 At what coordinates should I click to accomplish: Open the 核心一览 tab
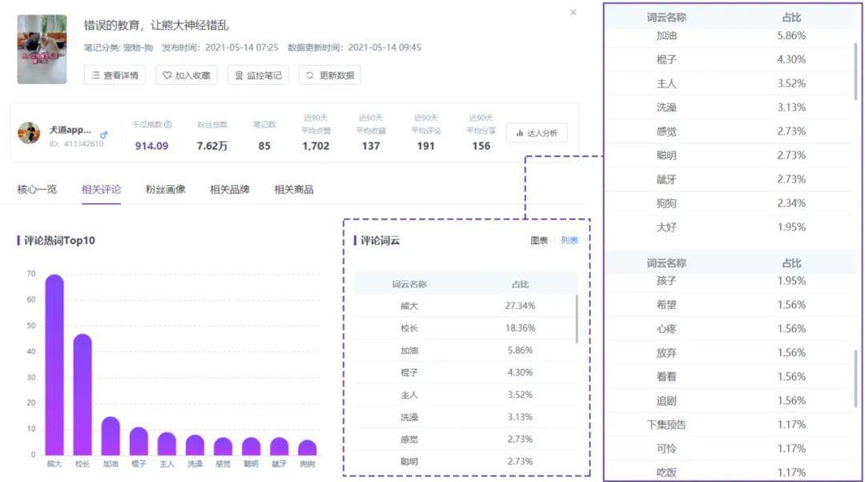pos(36,191)
